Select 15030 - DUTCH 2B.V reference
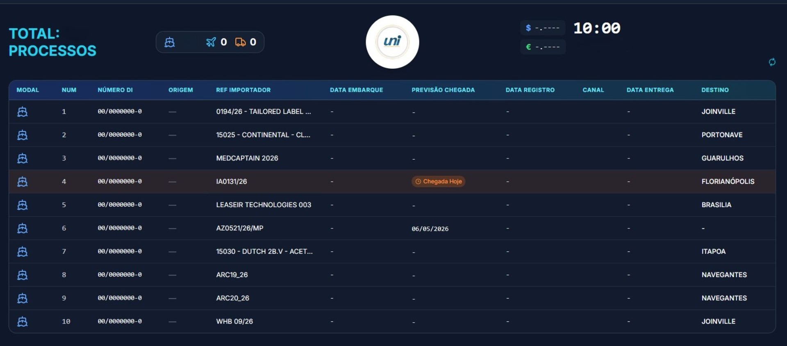787x346 pixels. 264,251
